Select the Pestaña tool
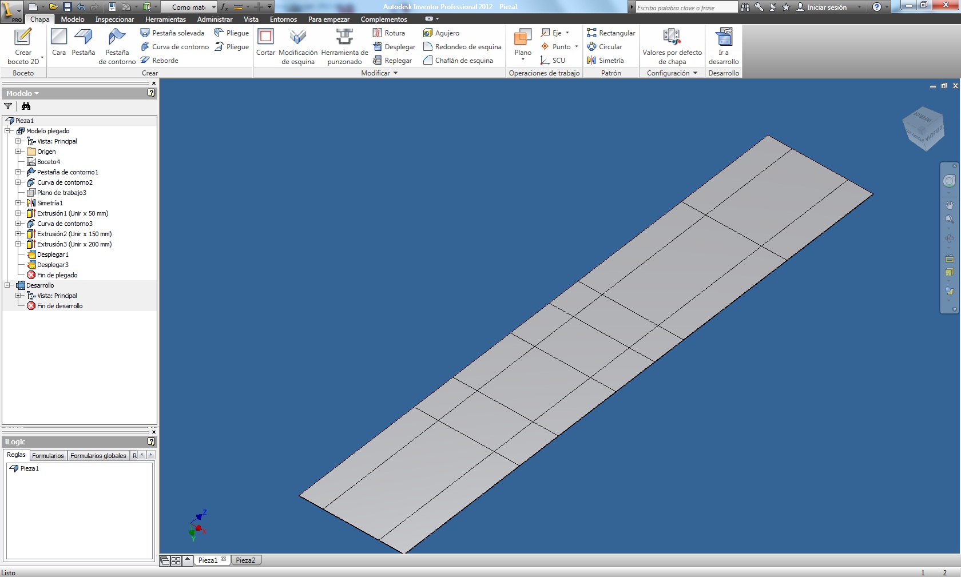This screenshot has height=577, width=961. pos(84,42)
